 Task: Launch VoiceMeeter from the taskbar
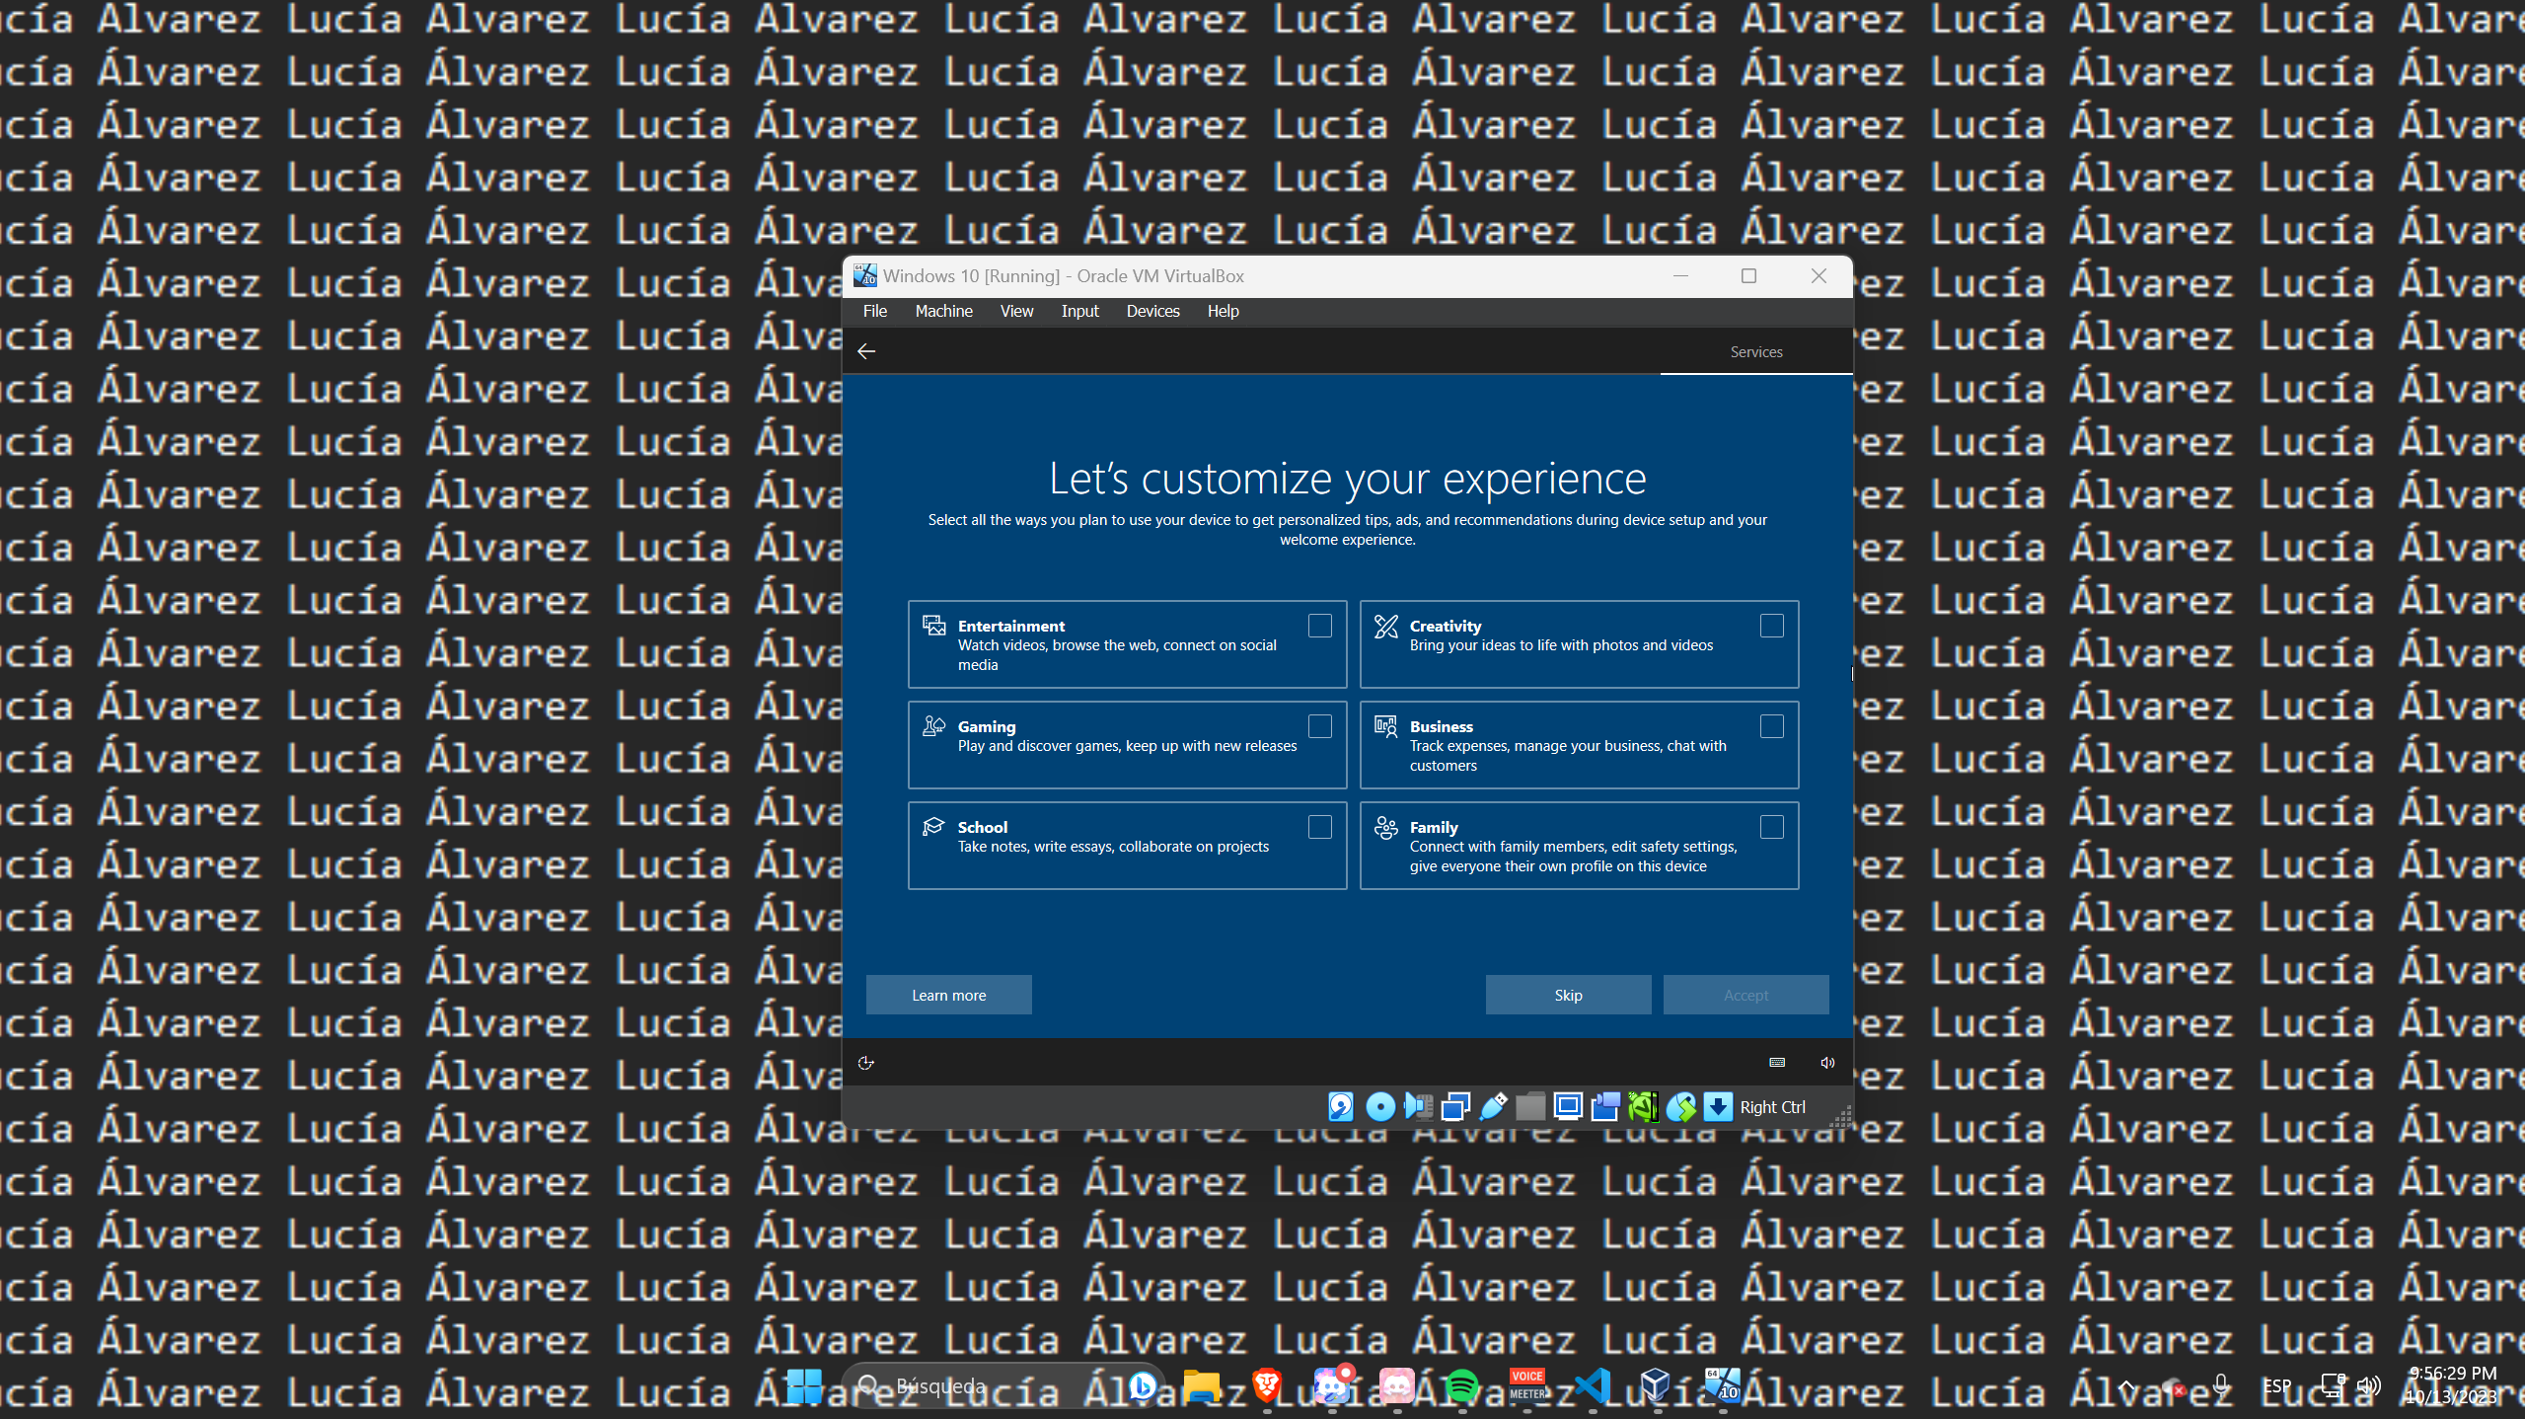tap(1527, 1386)
